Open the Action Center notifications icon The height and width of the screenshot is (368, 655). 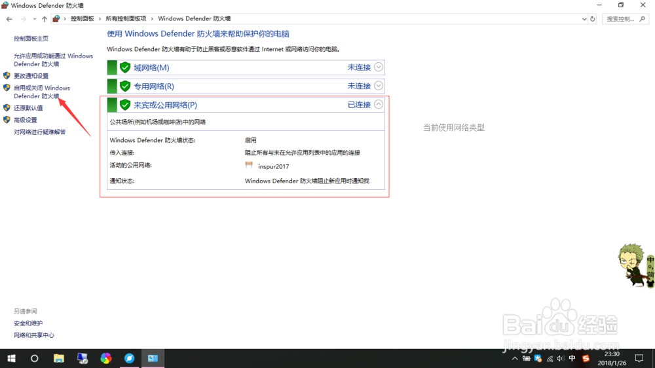click(639, 358)
